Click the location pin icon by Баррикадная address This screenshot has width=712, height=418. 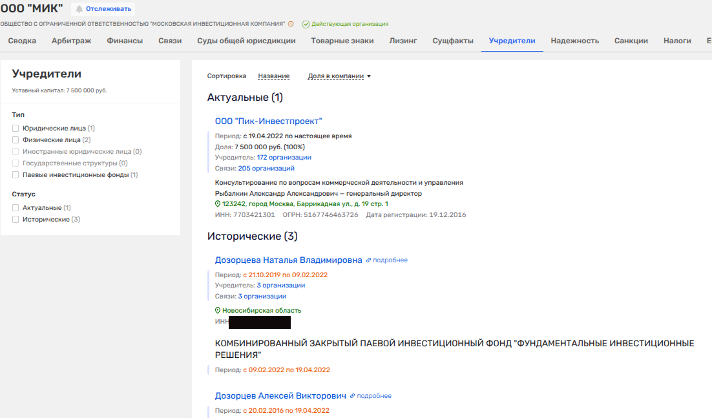(218, 204)
